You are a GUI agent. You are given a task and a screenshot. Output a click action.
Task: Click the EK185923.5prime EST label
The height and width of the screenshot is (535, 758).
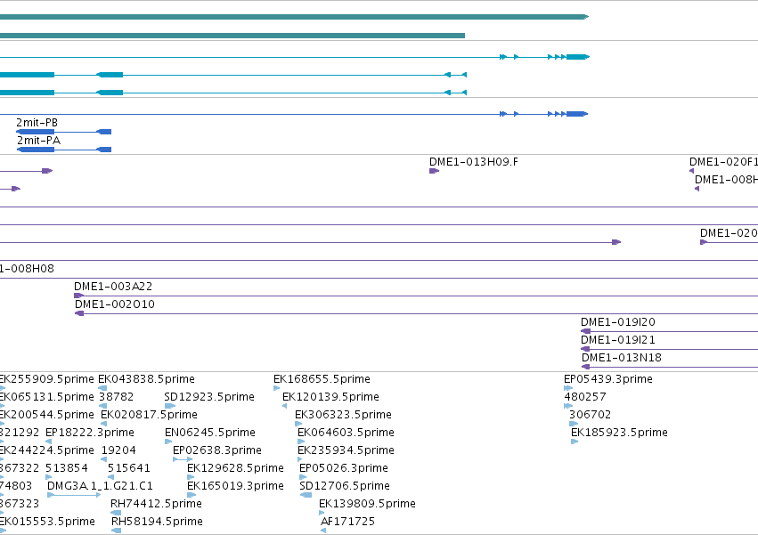point(619,433)
